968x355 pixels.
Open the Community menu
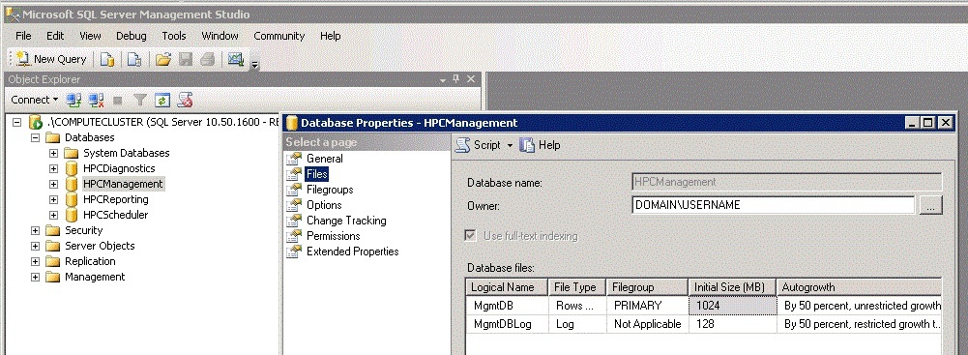click(279, 36)
